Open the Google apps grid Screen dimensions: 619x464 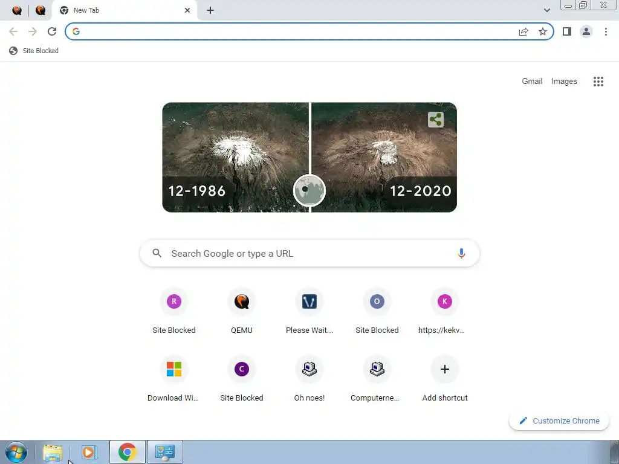[598, 82]
